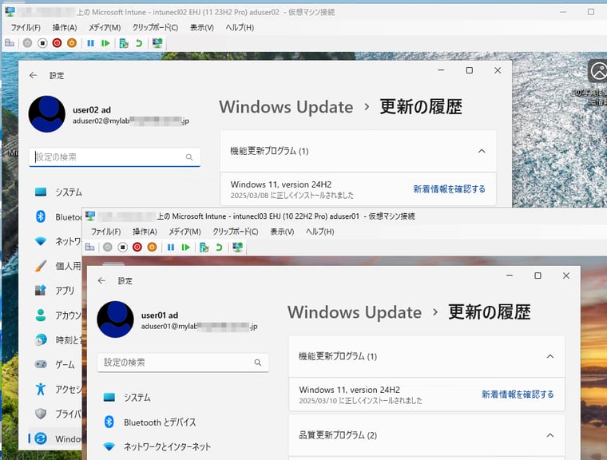Click Windows Update sync icon in sidebar
607x460 pixels.
[40, 438]
